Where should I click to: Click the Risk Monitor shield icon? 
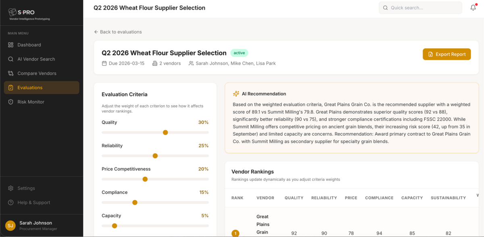[x=11, y=102]
